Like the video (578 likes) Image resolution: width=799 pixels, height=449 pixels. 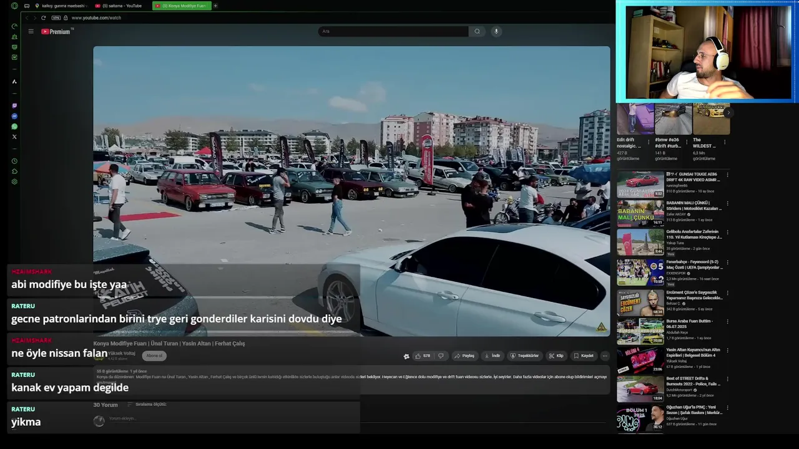click(x=423, y=355)
